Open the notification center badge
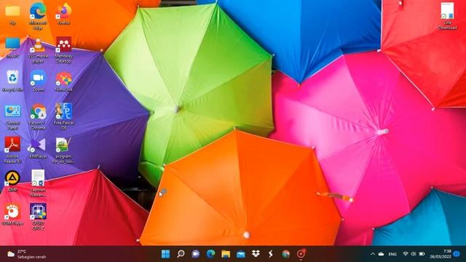The width and height of the screenshot is (466, 262). pyautogui.click(x=457, y=254)
